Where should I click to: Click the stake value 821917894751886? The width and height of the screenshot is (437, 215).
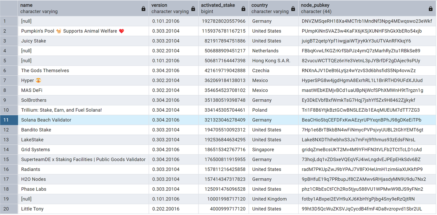(x=223, y=41)
